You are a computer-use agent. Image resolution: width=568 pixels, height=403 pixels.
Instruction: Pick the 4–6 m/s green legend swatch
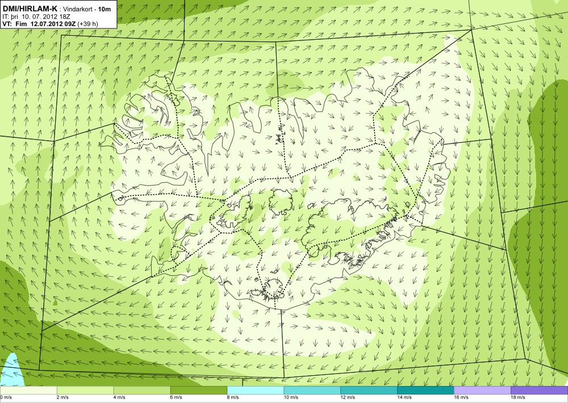pyautogui.click(x=142, y=391)
